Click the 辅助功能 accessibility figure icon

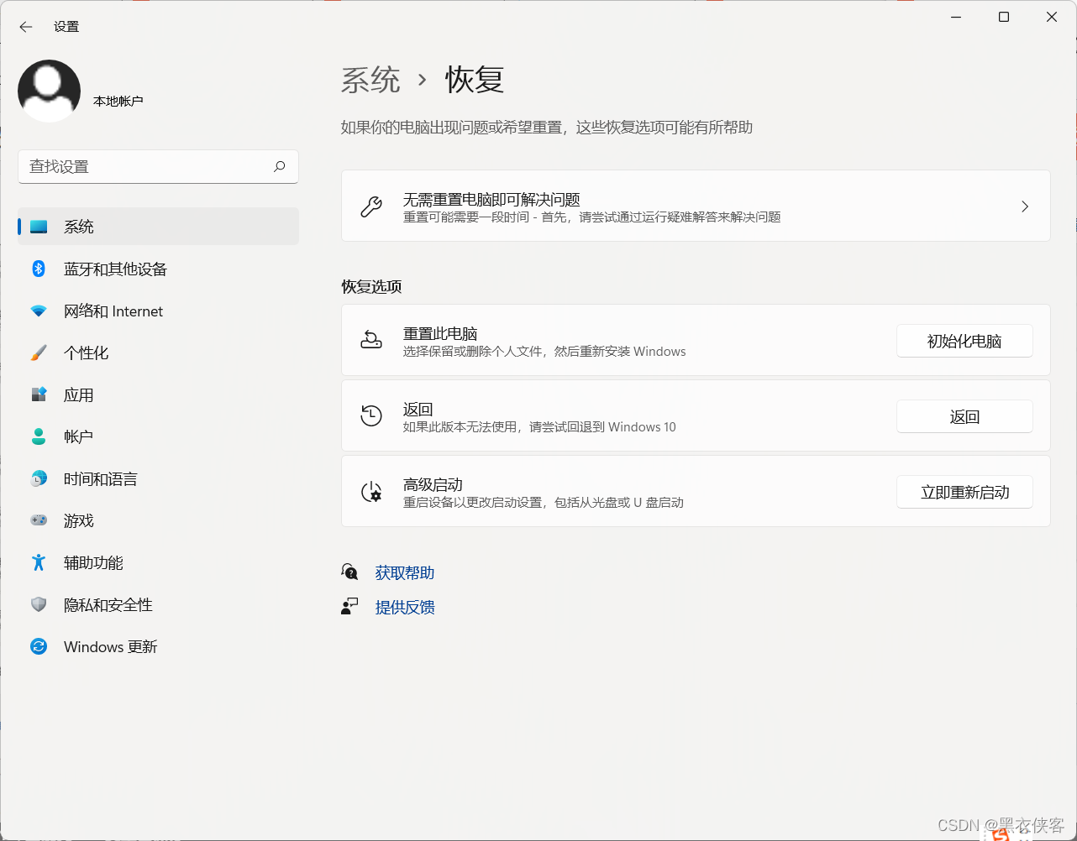click(39, 562)
